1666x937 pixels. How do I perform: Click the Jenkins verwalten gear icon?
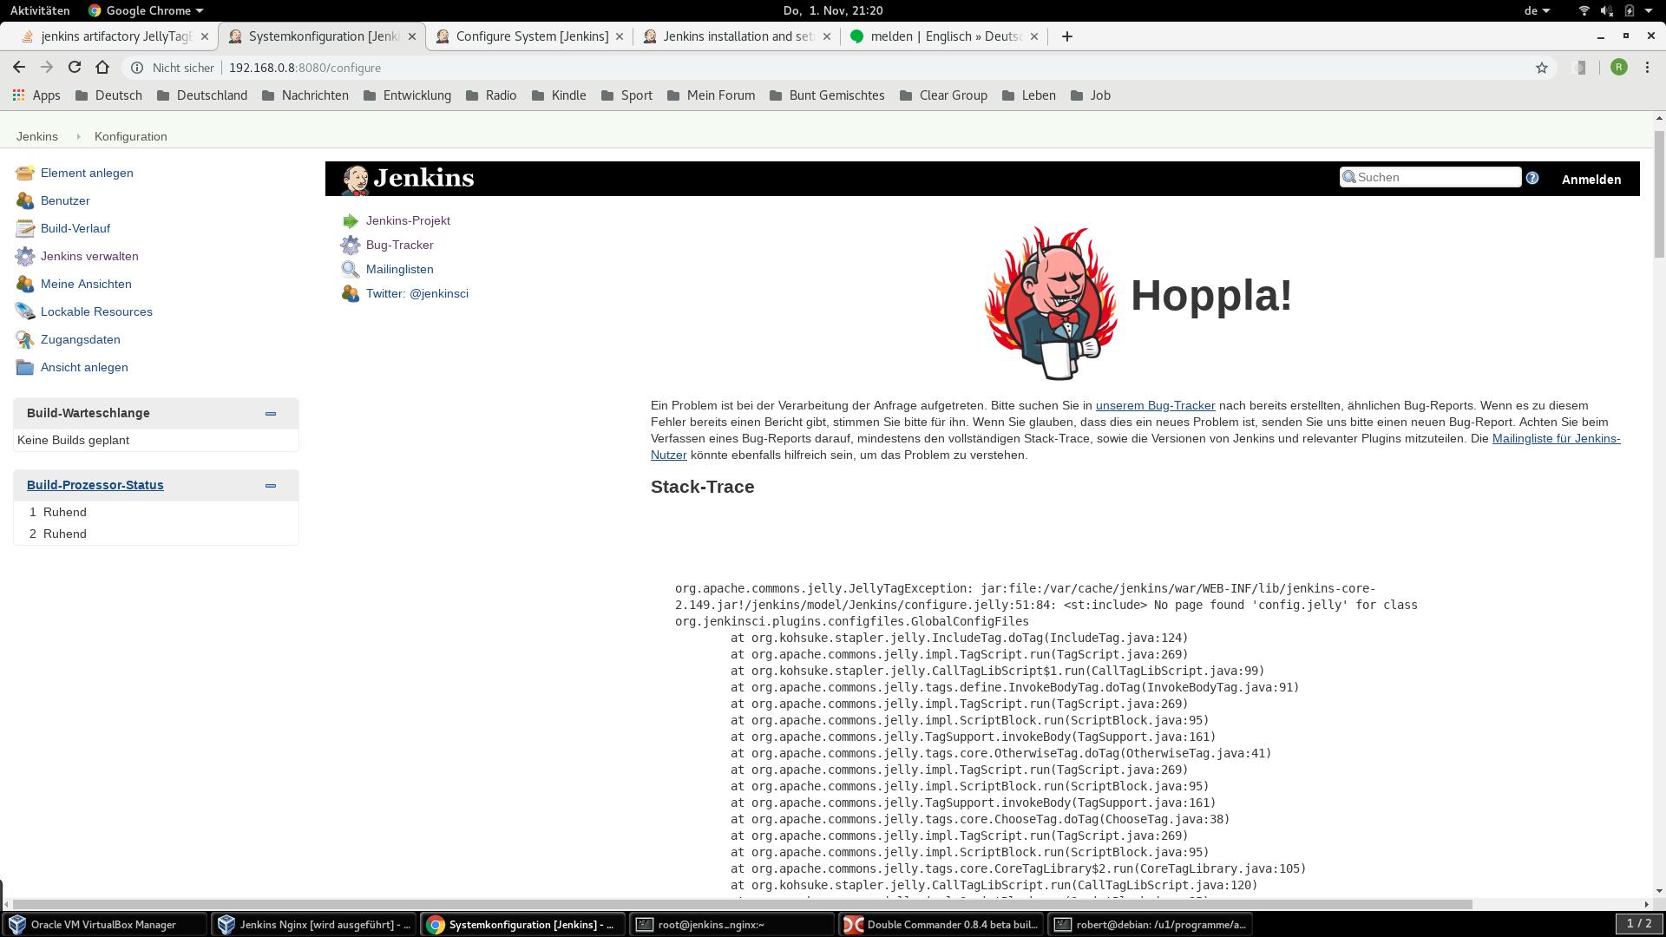[25, 257]
